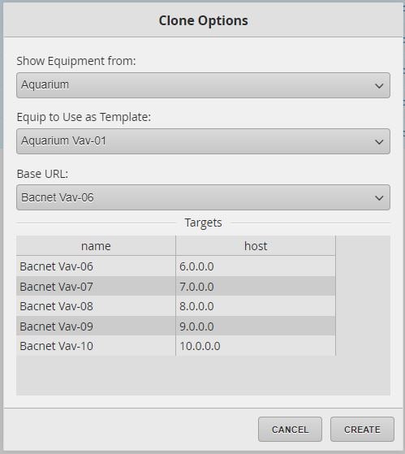Select the Bacnet Vav-09 target row
This screenshot has height=454, width=405.
pyautogui.click(x=176, y=326)
